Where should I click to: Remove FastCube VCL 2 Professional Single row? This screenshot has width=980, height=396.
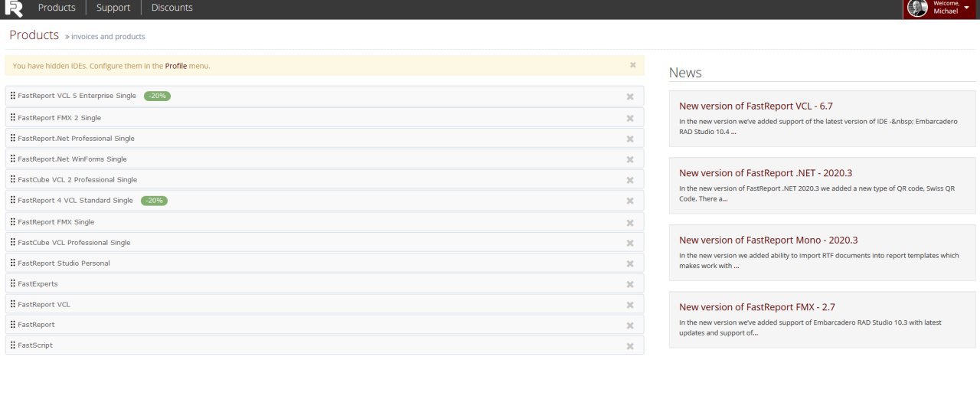click(630, 181)
